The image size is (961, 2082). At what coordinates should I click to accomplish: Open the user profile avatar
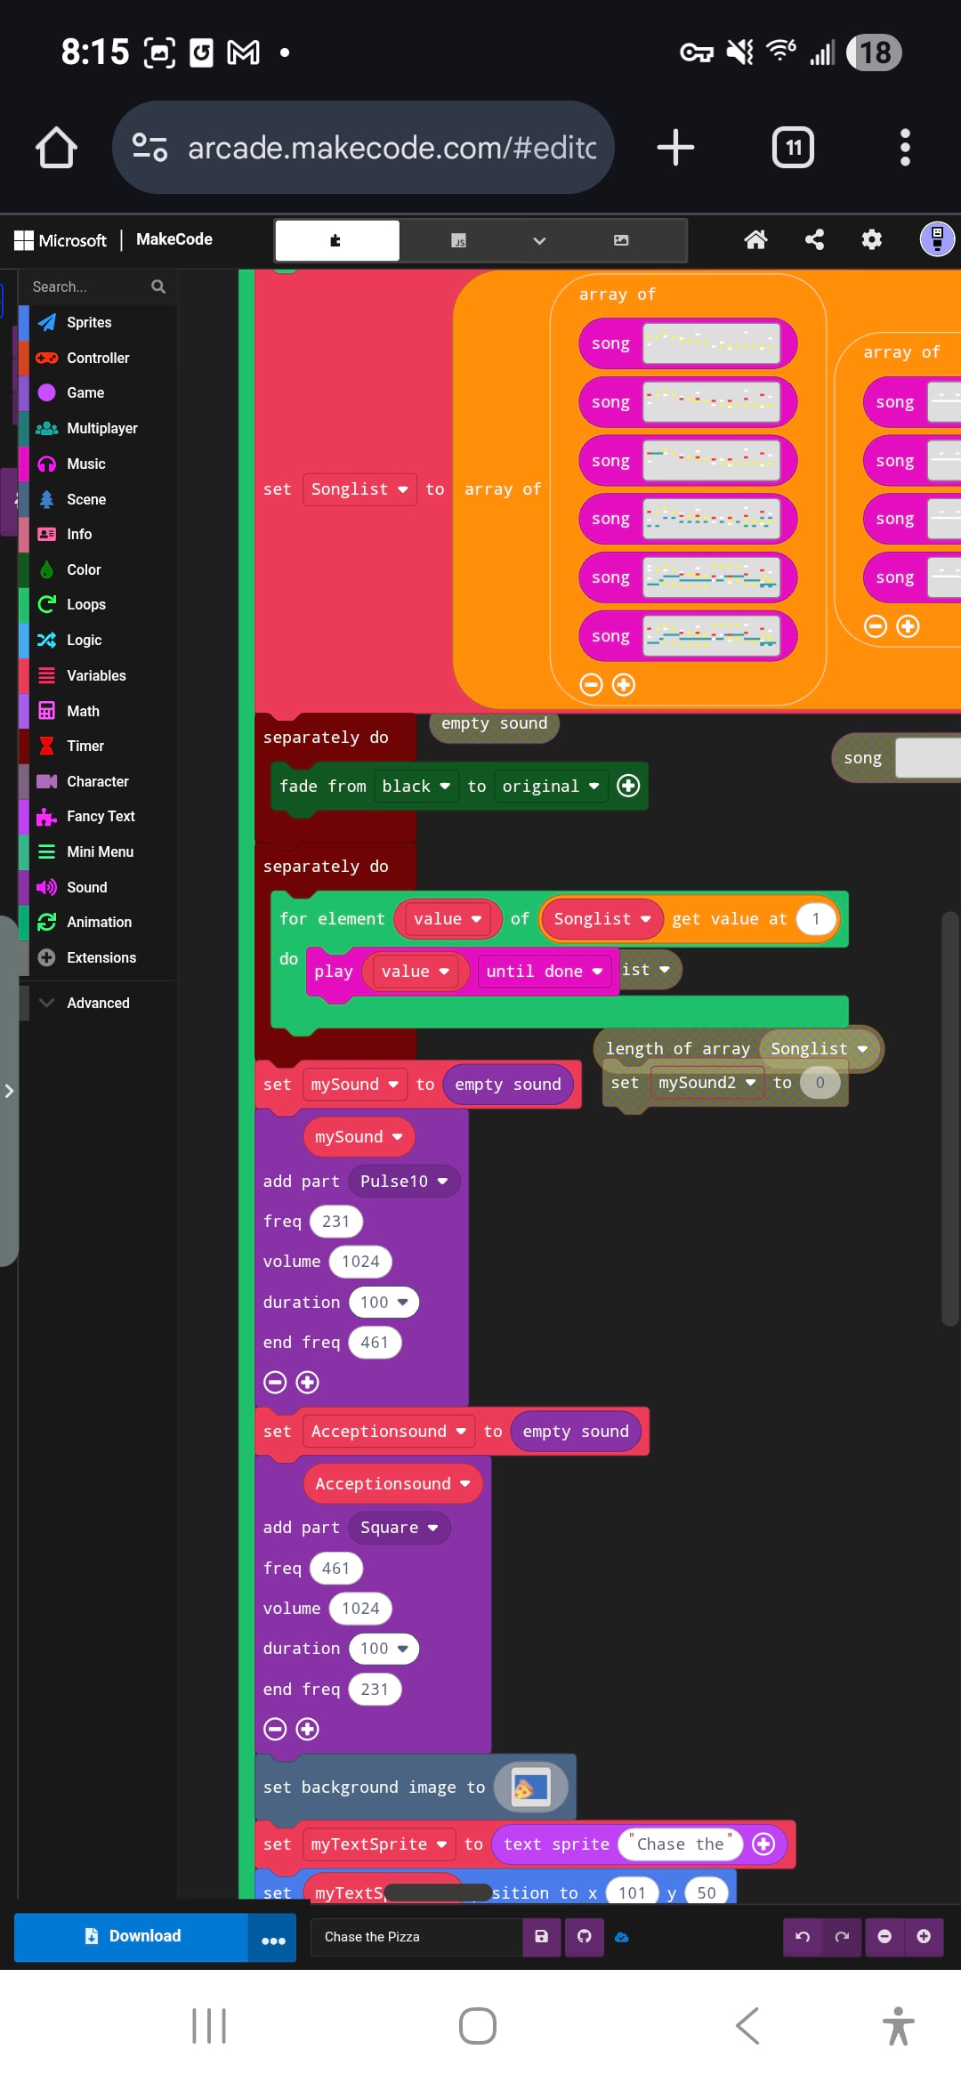click(x=937, y=238)
